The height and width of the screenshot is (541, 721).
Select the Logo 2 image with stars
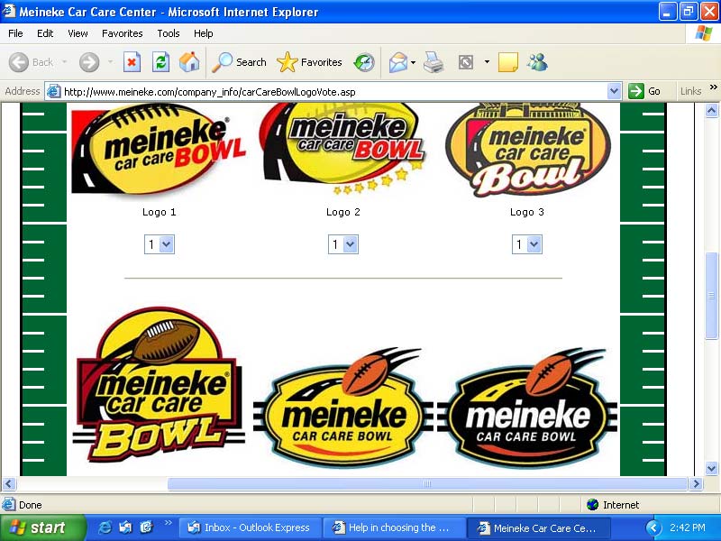click(342, 148)
